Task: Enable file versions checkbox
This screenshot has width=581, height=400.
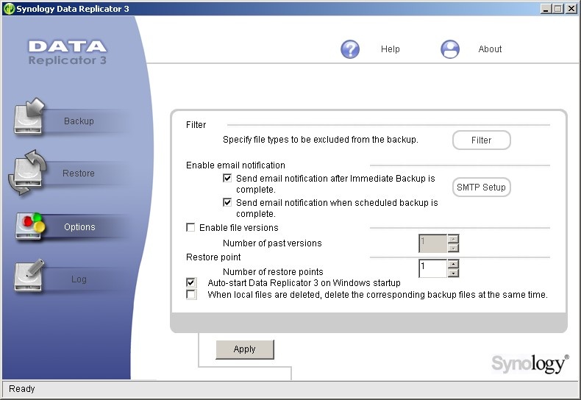Action: [190, 227]
